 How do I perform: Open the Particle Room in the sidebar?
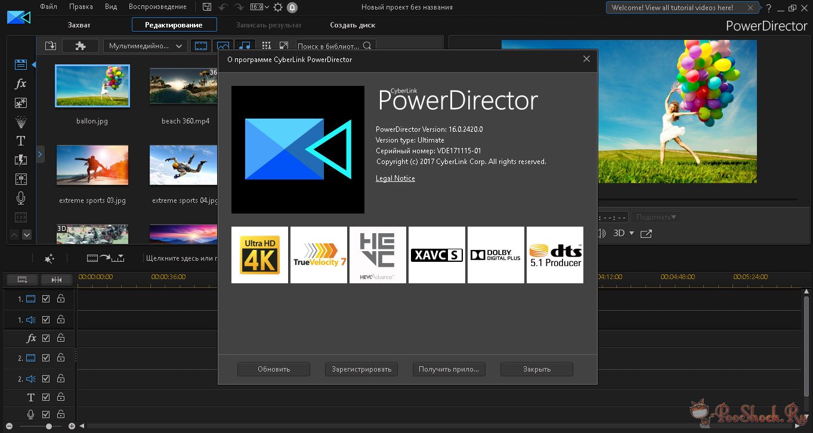(x=21, y=122)
